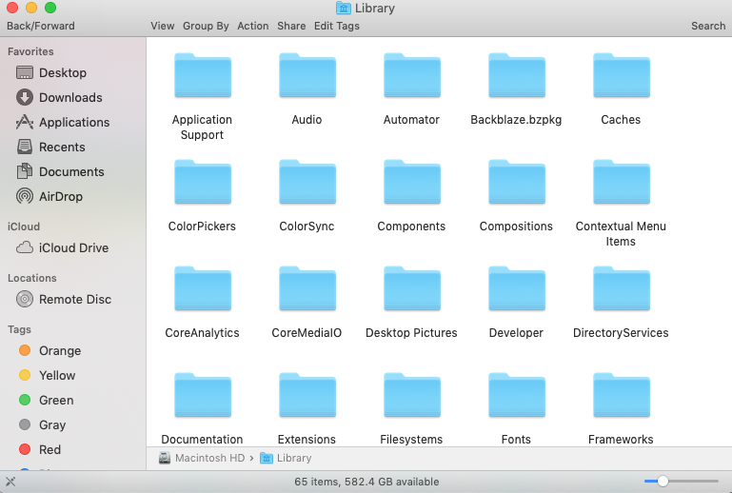Filter by the Red tag
The width and height of the screenshot is (732, 493).
[40, 449]
